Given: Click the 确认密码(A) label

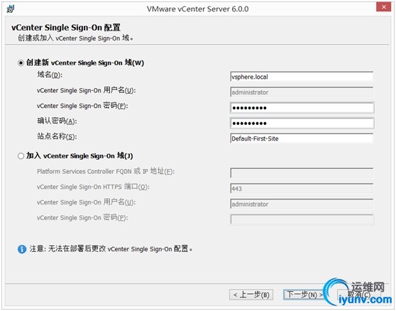Looking at the screenshot, I should pos(57,121).
